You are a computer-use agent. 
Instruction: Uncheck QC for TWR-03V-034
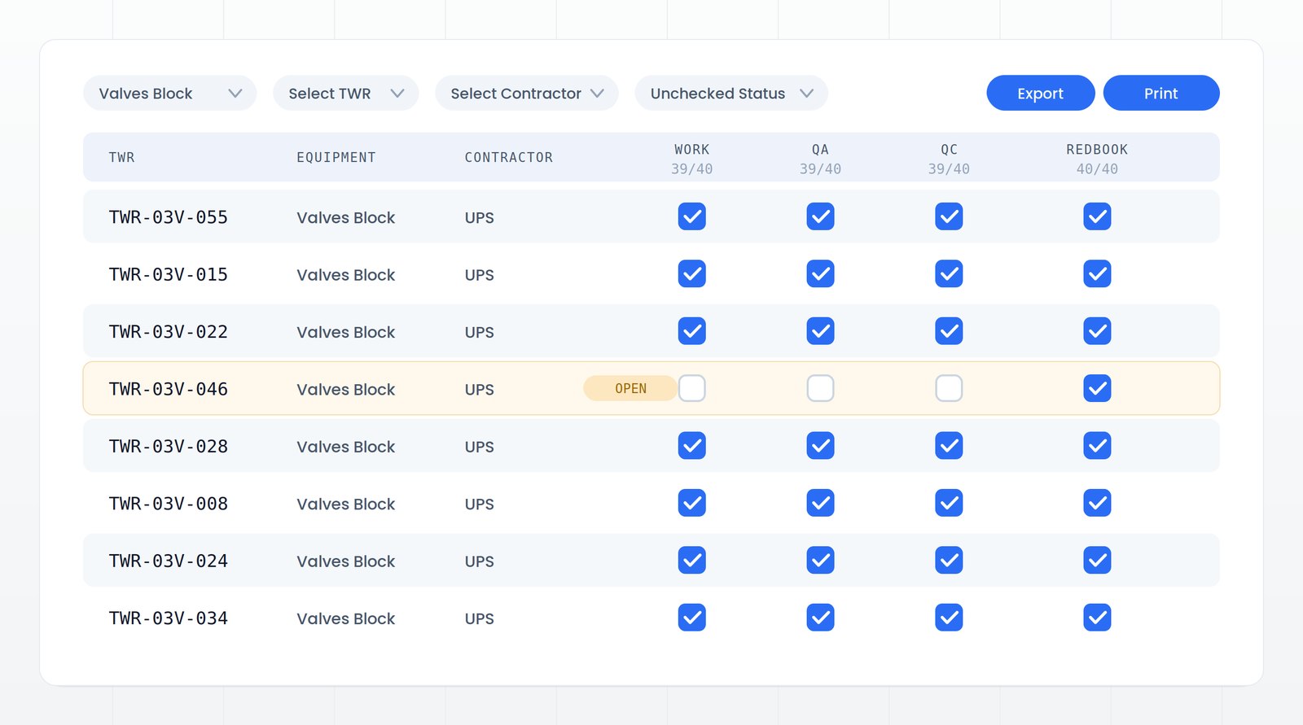[949, 618]
